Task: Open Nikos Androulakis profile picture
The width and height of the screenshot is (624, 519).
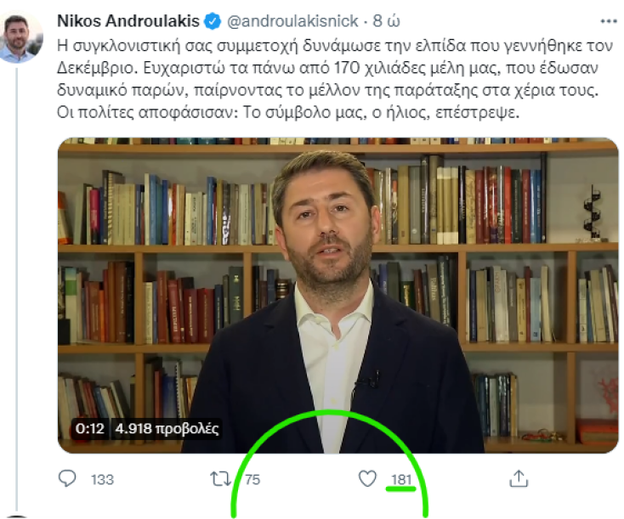Action: [20, 37]
